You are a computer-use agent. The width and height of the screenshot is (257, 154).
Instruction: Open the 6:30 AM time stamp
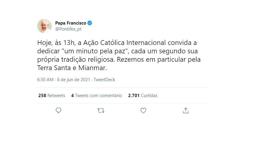click(x=45, y=80)
